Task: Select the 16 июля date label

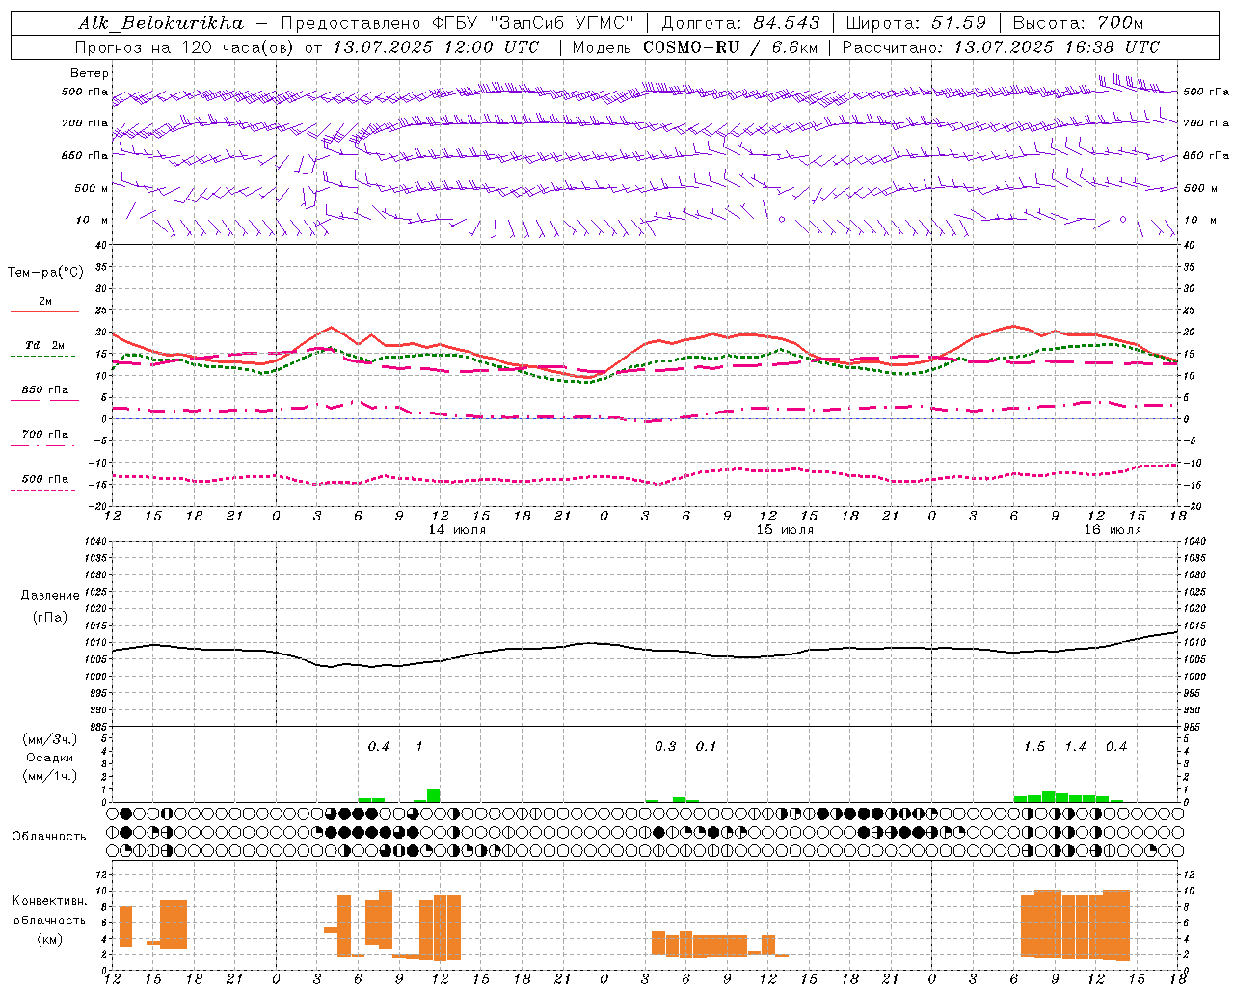Action: [1113, 529]
